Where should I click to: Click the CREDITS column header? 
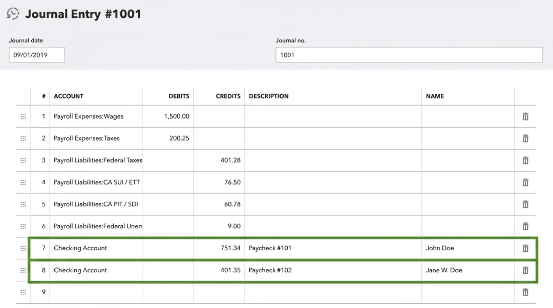pos(228,96)
